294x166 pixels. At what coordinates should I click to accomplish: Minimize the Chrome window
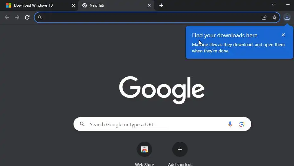point(288,4)
